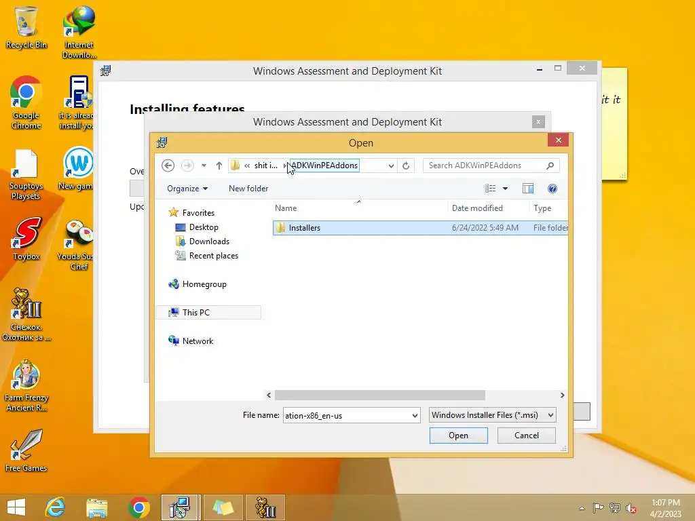Viewport: 695px width, 521px height.
Task: Select the ADKWinPEAddons breadcrumb
Action: point(324,166)
